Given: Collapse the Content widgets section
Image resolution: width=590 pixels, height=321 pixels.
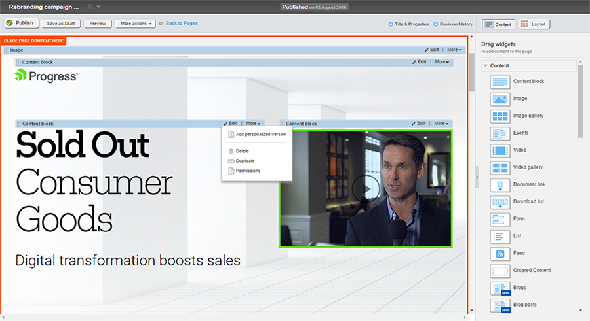Looking at the screenshot, I should (486, 65).
